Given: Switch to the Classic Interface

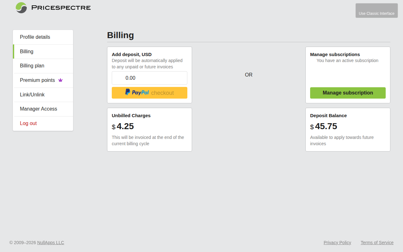Looking at the screenshot, I should (x=377, y=10).
